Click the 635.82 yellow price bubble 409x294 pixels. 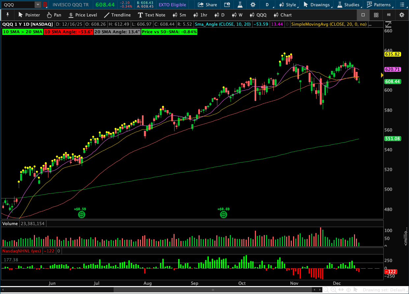coord(393,54)
